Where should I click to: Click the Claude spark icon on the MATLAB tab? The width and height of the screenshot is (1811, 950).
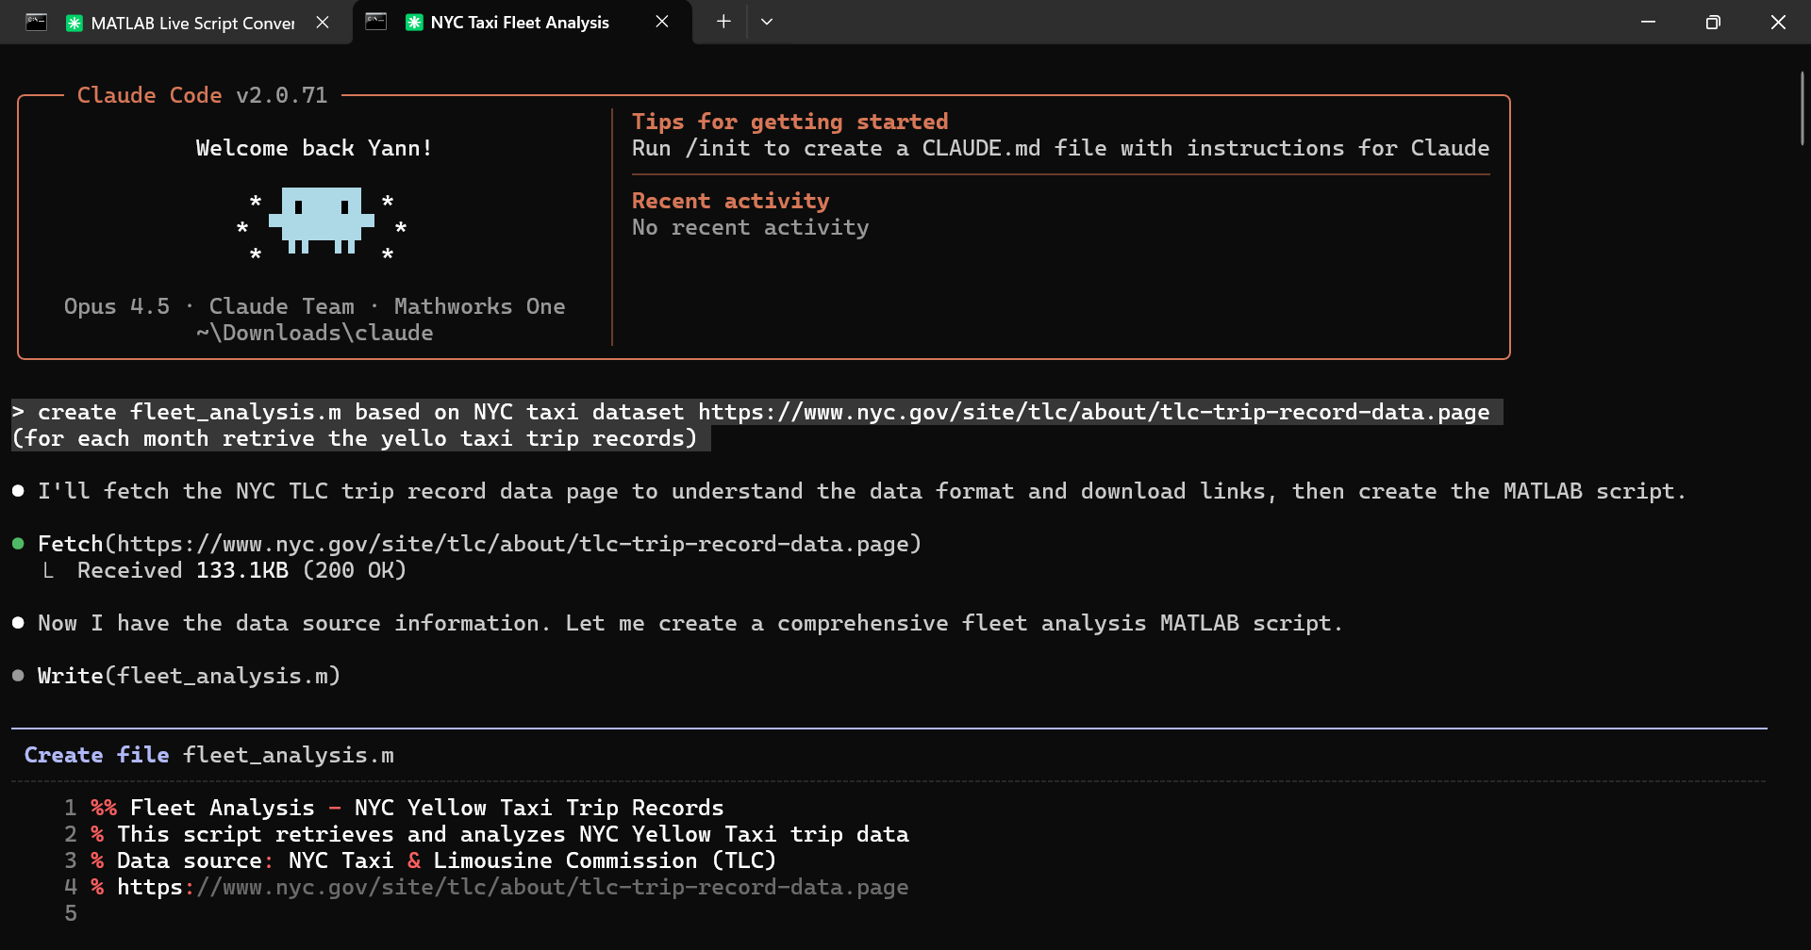point(75,23)
